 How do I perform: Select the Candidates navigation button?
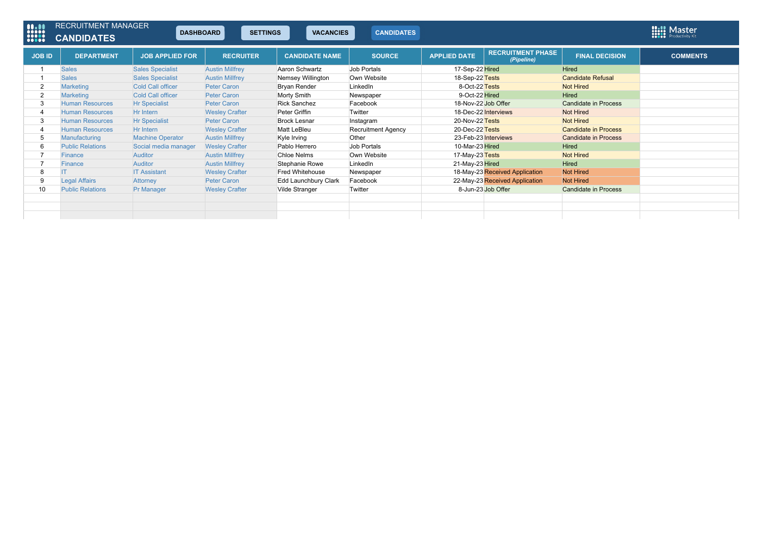click(396, 33)
